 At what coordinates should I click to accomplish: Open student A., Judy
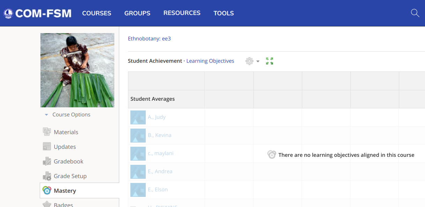coord(157,117)
